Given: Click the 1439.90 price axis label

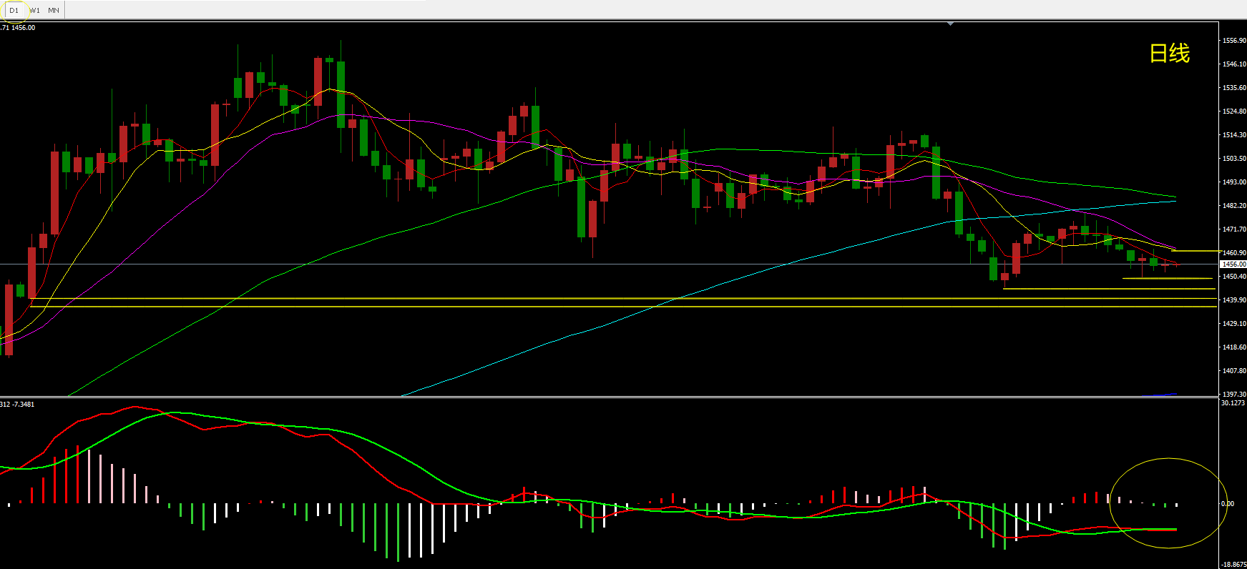Looking at the screenshot, I should 1234,300.
